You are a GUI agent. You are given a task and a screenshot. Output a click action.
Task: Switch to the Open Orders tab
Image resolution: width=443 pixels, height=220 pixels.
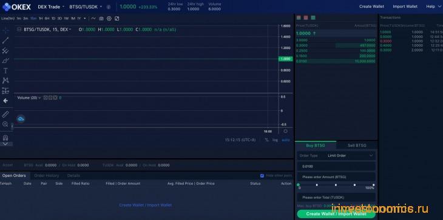(x=14, y=176)
